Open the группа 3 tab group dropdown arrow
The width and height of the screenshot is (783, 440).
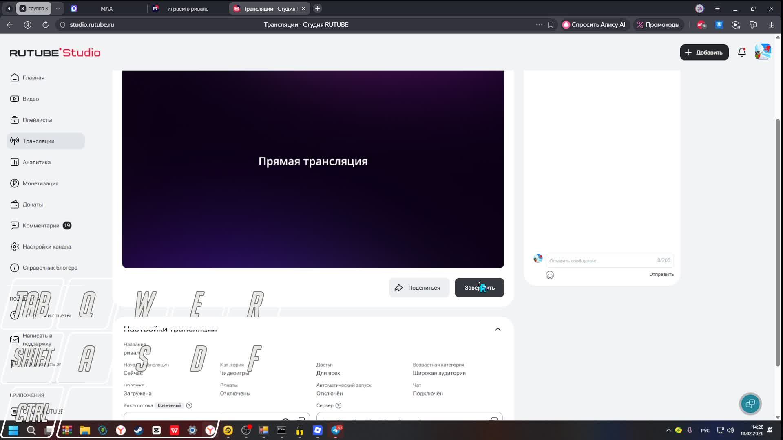[x=58, y=8]
